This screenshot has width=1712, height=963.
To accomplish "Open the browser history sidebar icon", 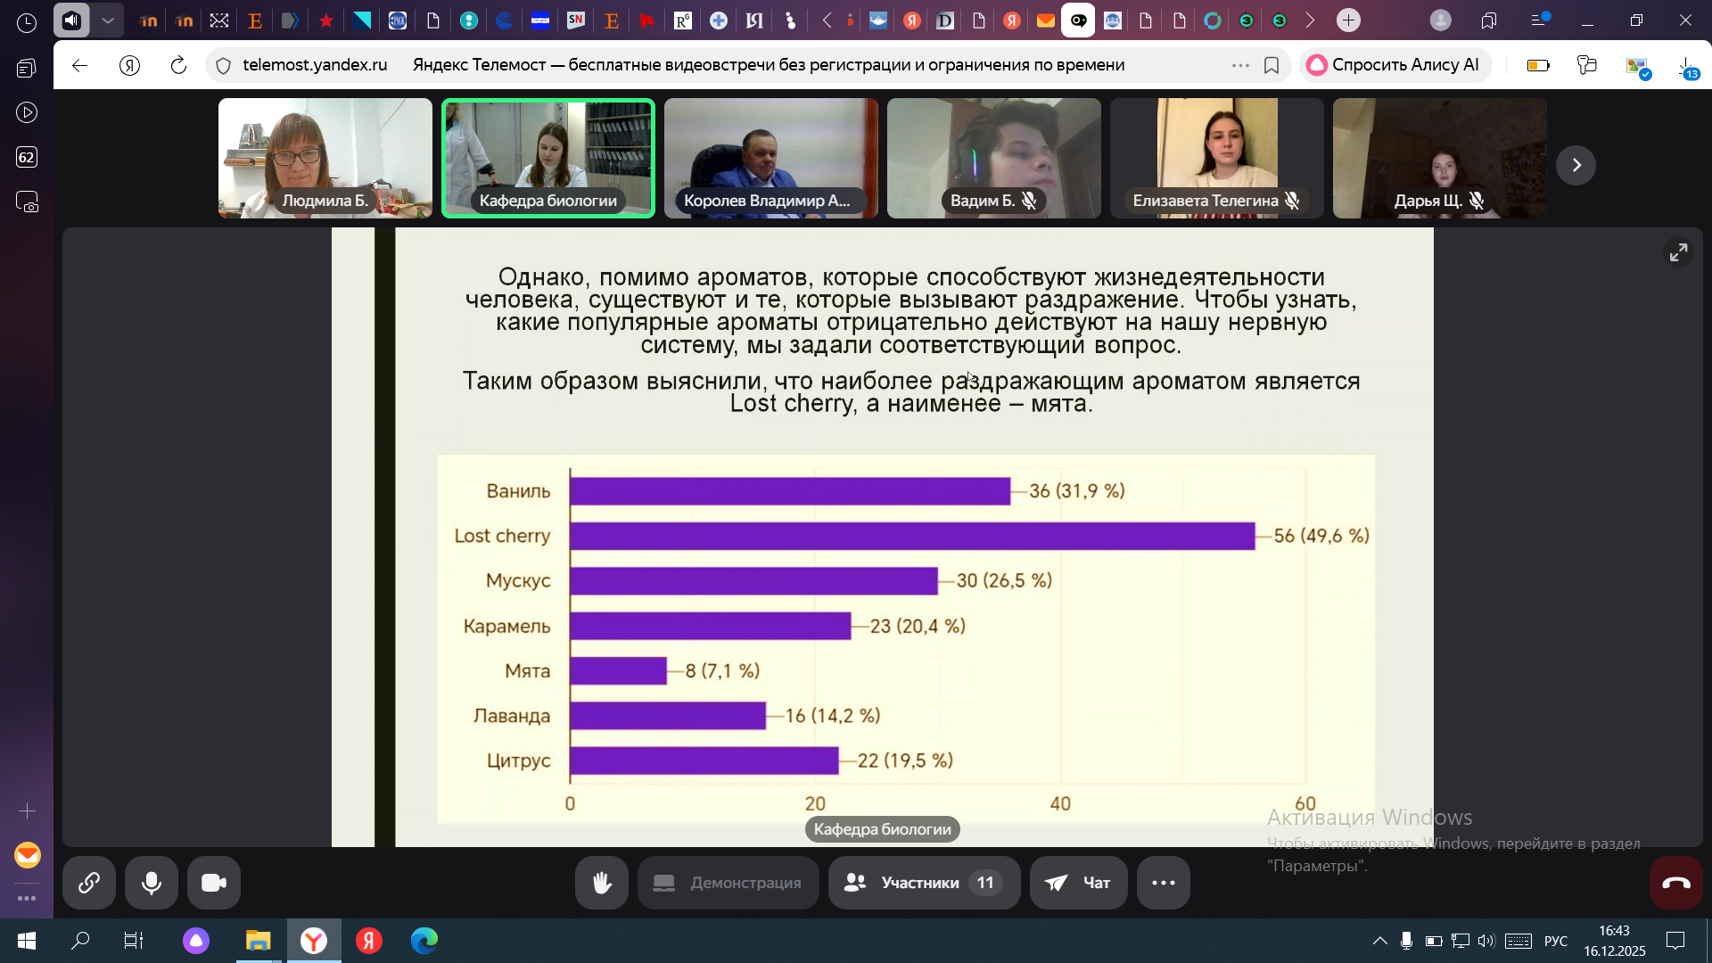I will (27, 23).
